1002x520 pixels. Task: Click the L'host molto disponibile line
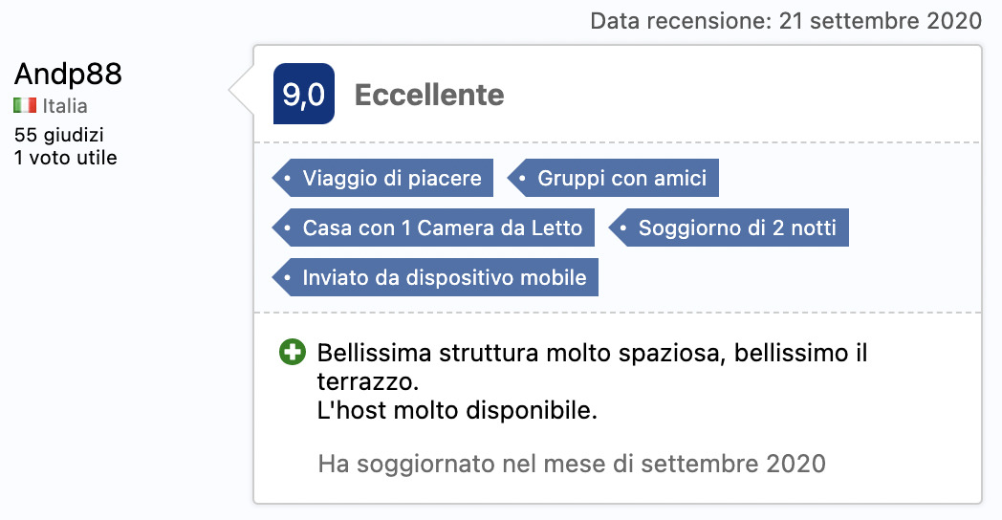[x=457, y=410]
